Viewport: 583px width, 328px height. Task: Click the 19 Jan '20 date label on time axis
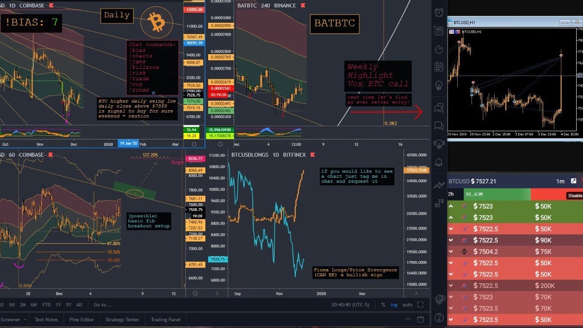coord(128,144)
